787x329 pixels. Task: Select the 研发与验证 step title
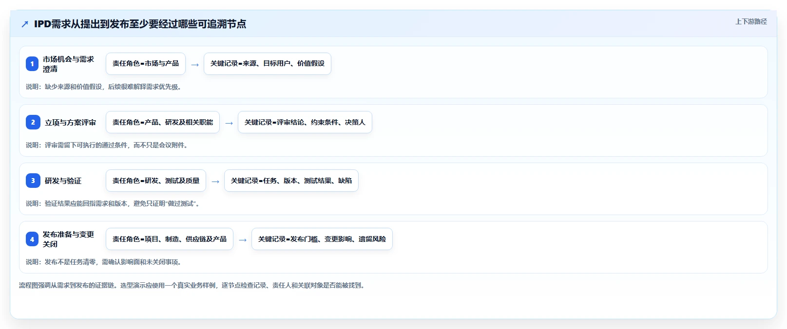tap(63, 181)
